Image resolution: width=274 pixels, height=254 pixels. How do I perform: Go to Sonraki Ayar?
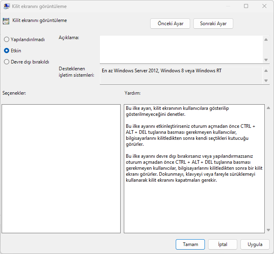pos(213,24)
